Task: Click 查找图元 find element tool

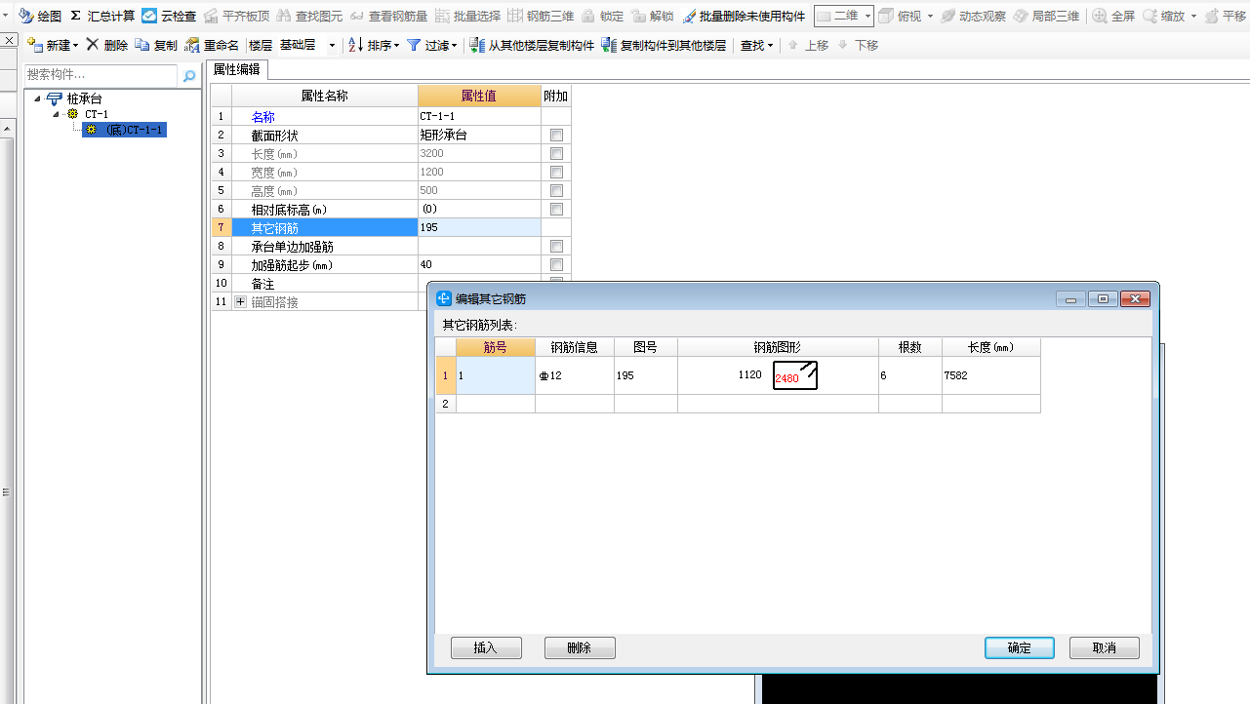Action: 309,17
